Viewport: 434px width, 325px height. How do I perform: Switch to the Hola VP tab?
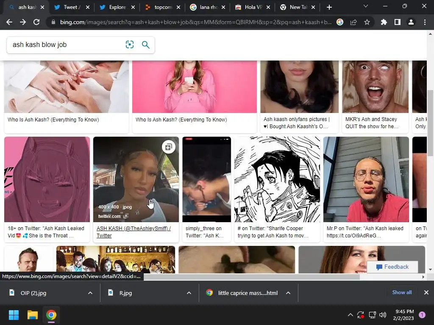253,7
